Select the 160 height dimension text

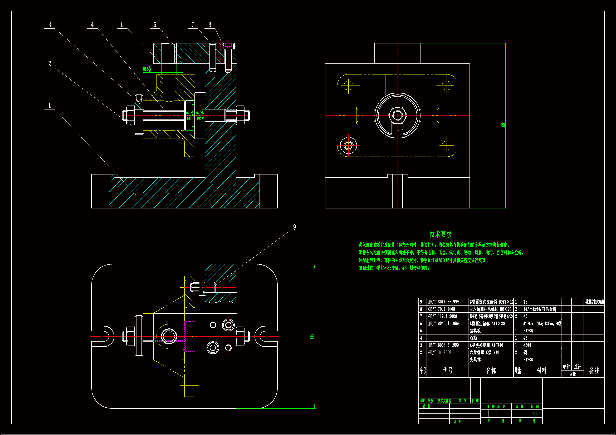click(x=503, y=126)
